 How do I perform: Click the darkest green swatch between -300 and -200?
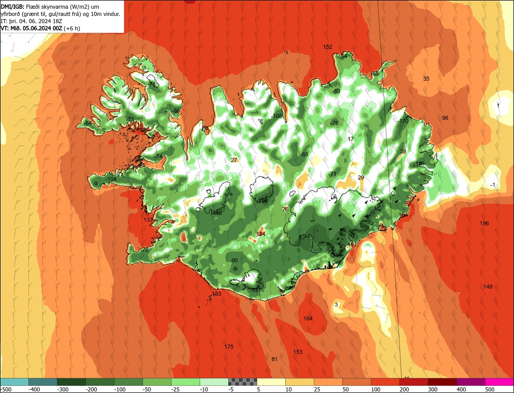coord(71,382)
